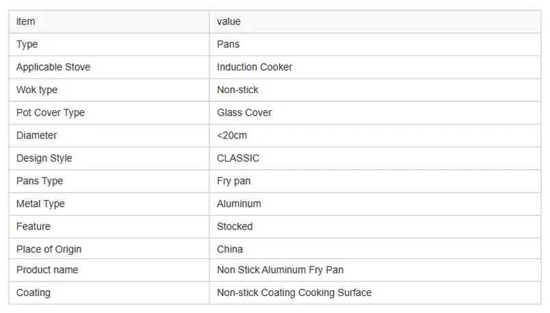The image size is (550, 313).
Task: Select the 'Diameter' row label
Action: (x=37, y=136)
